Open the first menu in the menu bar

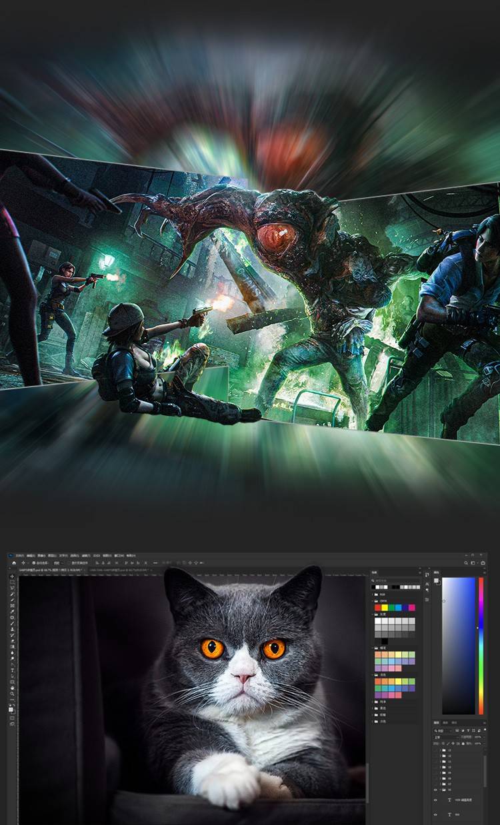19,554
